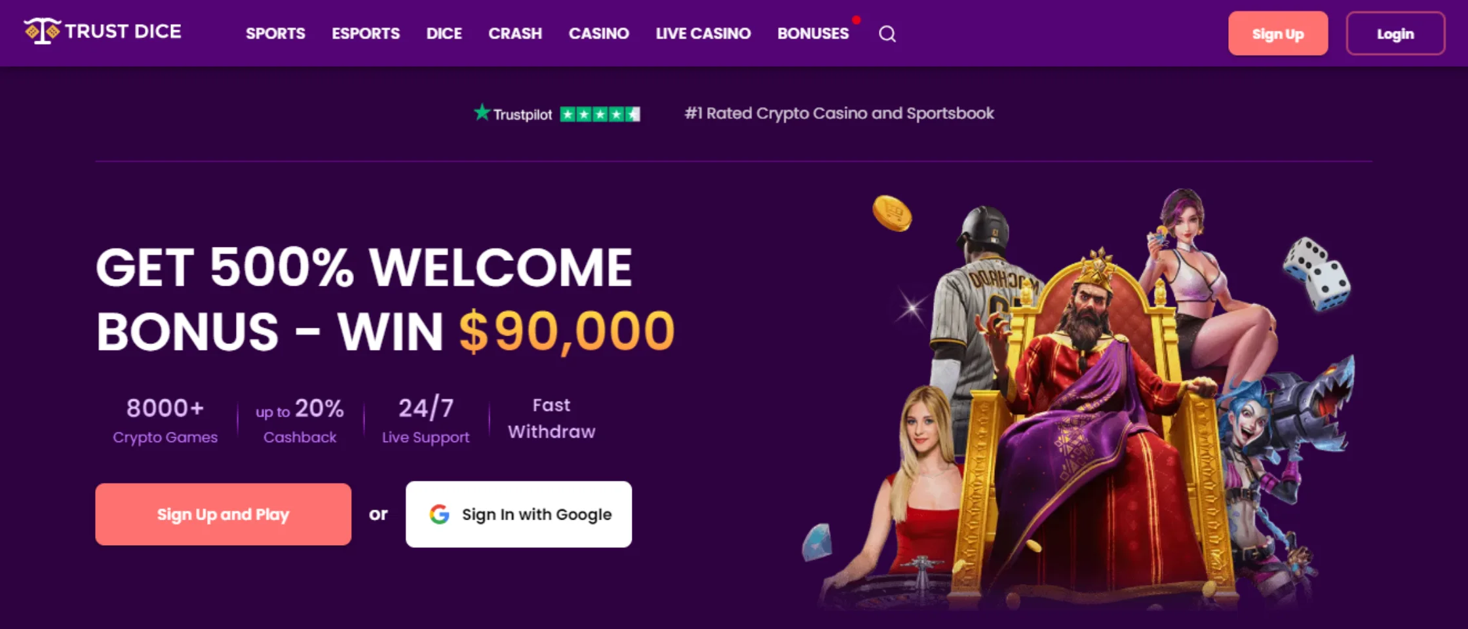This screenshot has width=1468, height=629.
Task: Click the Sign Up and Play button
Action: (x=223, y=514)
